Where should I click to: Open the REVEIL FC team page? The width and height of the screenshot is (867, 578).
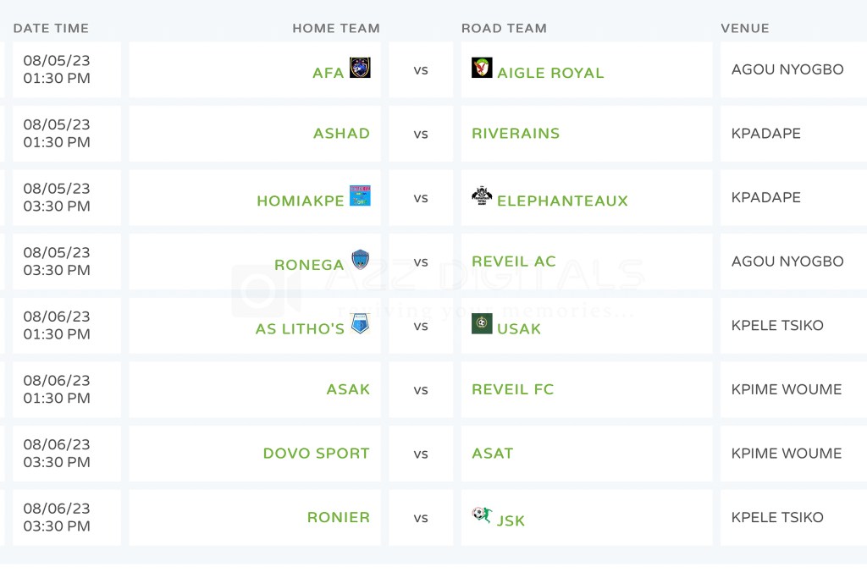pos(512,389)
